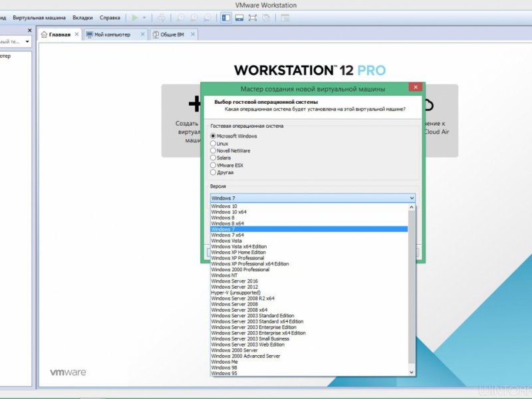Screen dimensions: 532x399
Task: Open the Вкладки menu
Action: click(82, 18)
